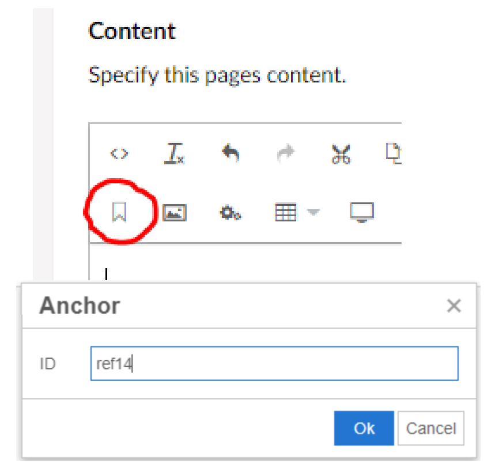Confirm the anchor with Ok
The image size is (499, 467).
pos(364,428)
